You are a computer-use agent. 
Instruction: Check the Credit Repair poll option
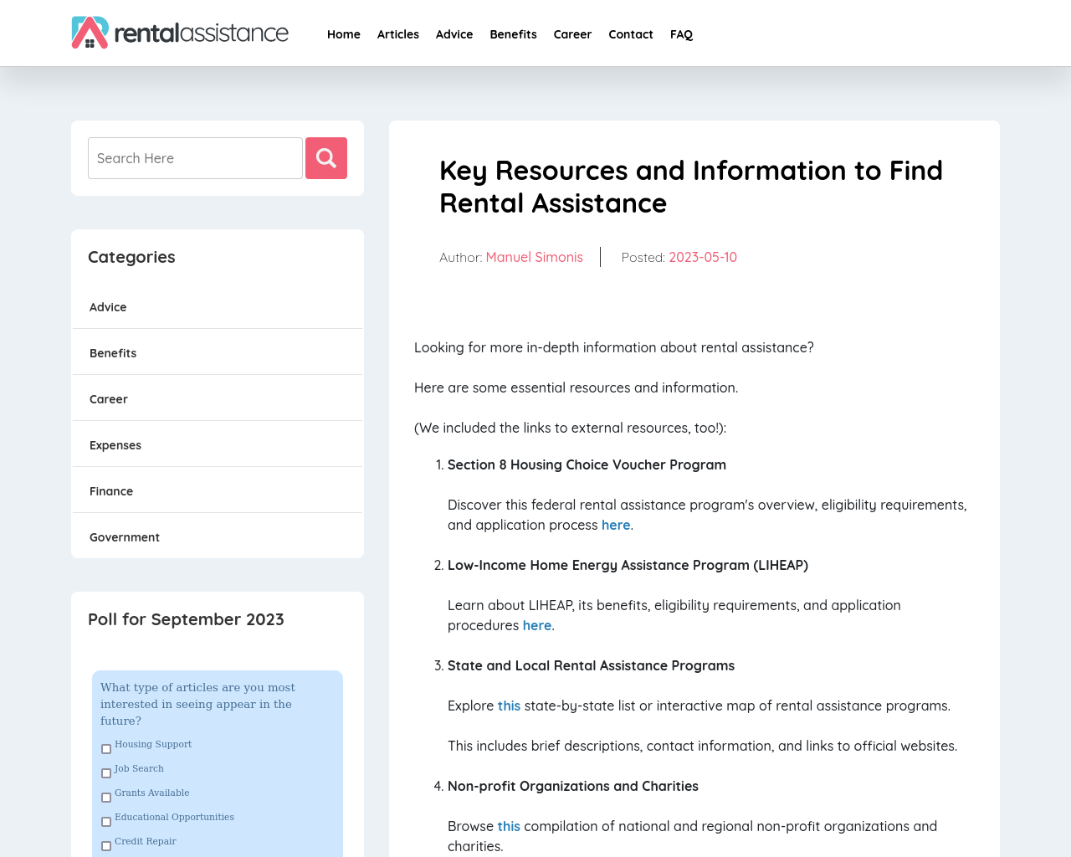[106, 846]
